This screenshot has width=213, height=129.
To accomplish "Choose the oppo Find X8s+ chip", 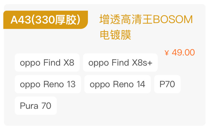I will coord(120,63).
